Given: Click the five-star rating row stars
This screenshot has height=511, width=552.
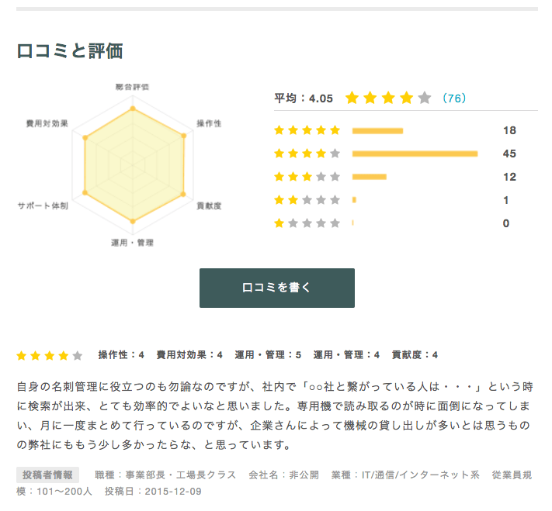Looking at the screenshot, I should (x=307, y=130).
